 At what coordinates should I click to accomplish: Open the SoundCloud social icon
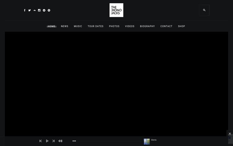pos(34,10)
